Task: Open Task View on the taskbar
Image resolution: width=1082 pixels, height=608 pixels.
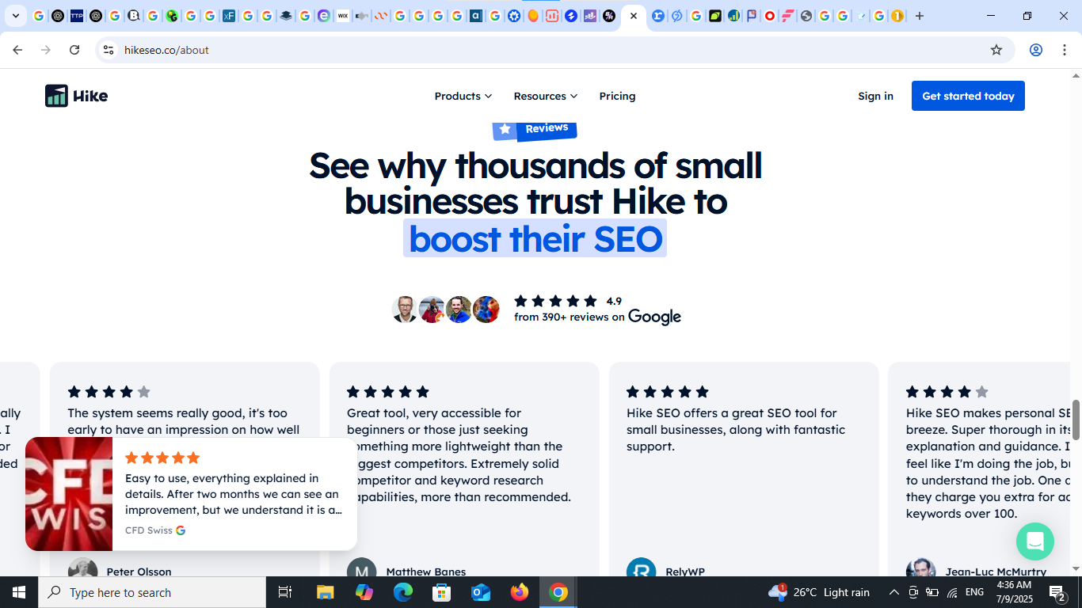Action: pos(285,592)
